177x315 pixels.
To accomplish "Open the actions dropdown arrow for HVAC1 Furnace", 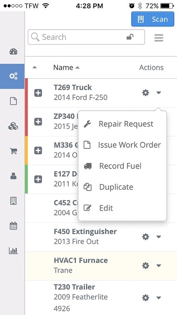I will click(x=158, y=266).
